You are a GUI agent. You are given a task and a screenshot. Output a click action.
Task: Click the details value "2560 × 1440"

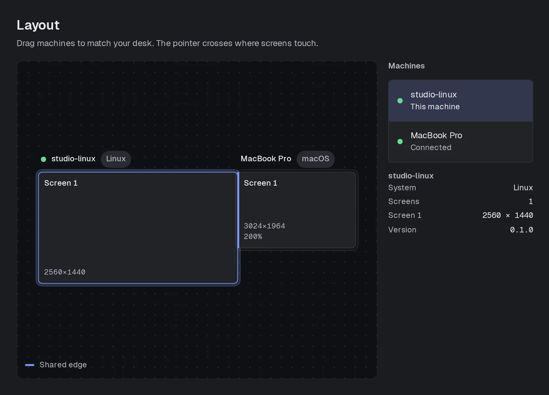(x=508, y=215)
